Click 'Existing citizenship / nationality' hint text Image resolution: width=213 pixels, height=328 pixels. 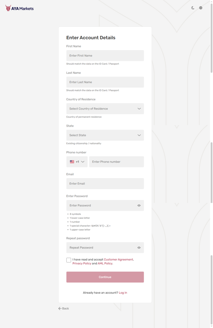(84, 143)
